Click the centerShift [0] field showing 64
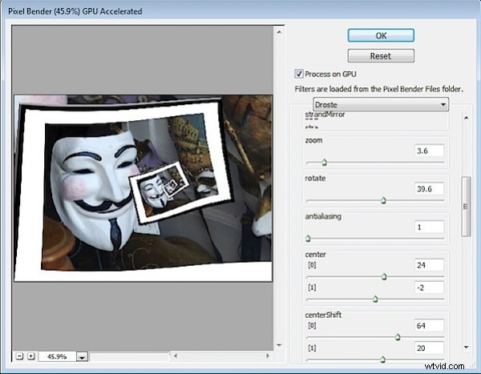The height and width of the screenshot is (374, 481). [429, 325]
